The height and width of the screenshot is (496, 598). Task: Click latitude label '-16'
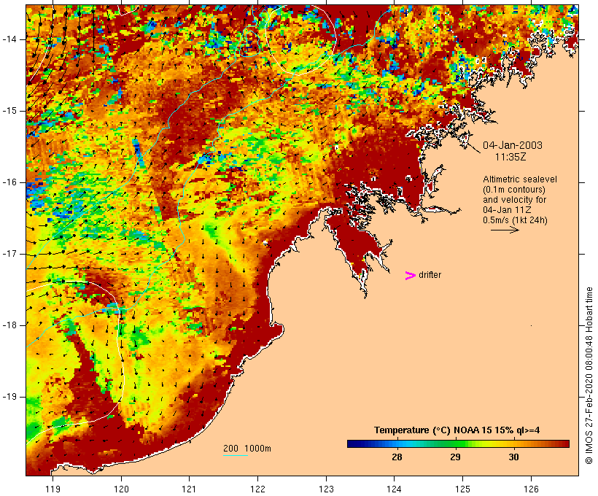(9, 182)
